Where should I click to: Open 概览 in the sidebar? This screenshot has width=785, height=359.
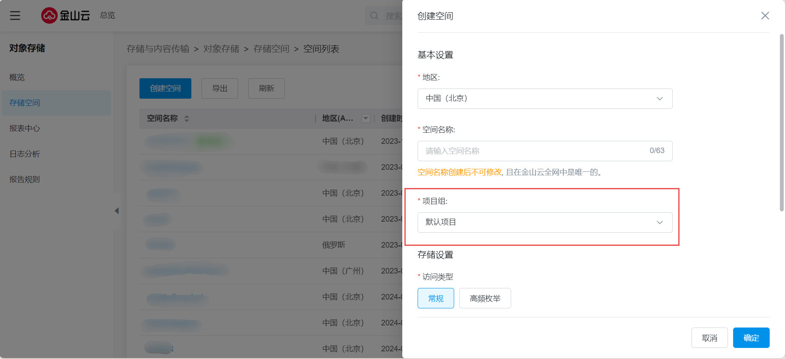point(17,77)
